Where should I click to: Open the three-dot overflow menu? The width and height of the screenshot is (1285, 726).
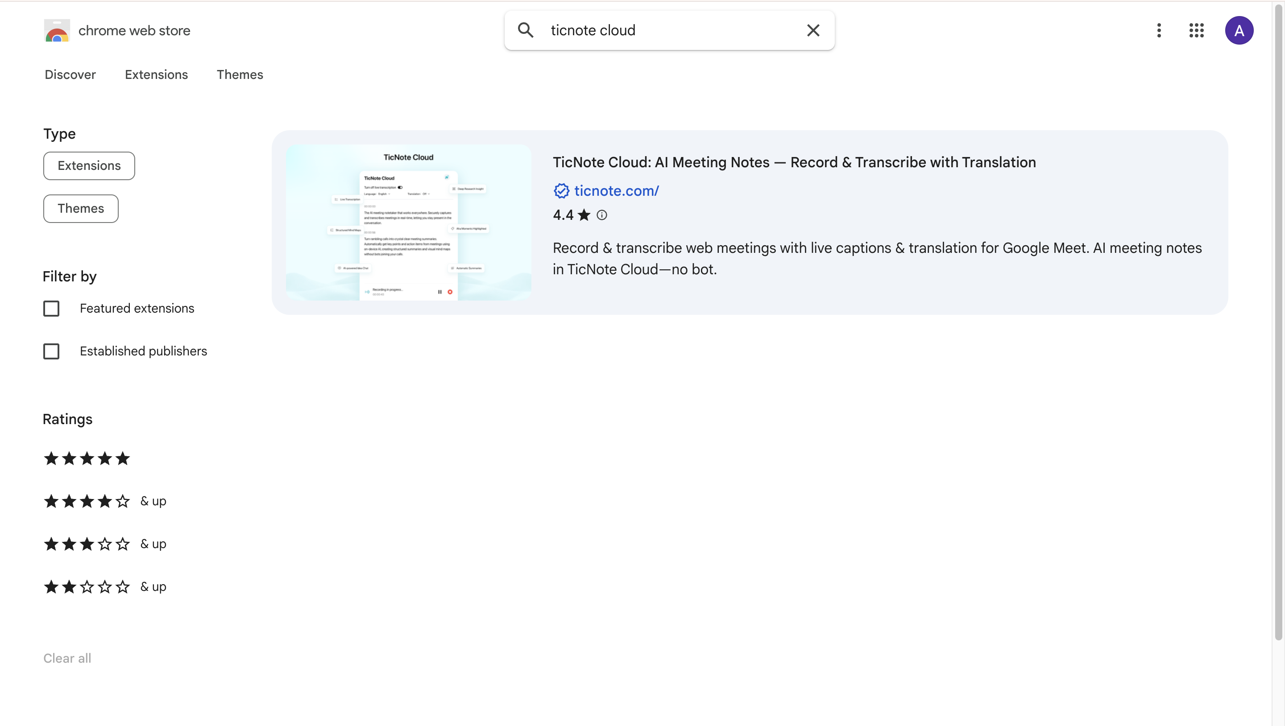(1159, 30)
